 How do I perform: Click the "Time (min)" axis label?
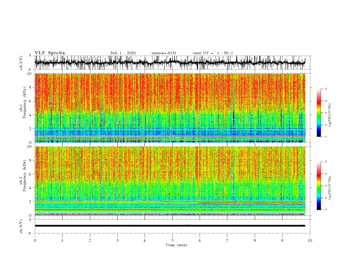pos(176,245)
